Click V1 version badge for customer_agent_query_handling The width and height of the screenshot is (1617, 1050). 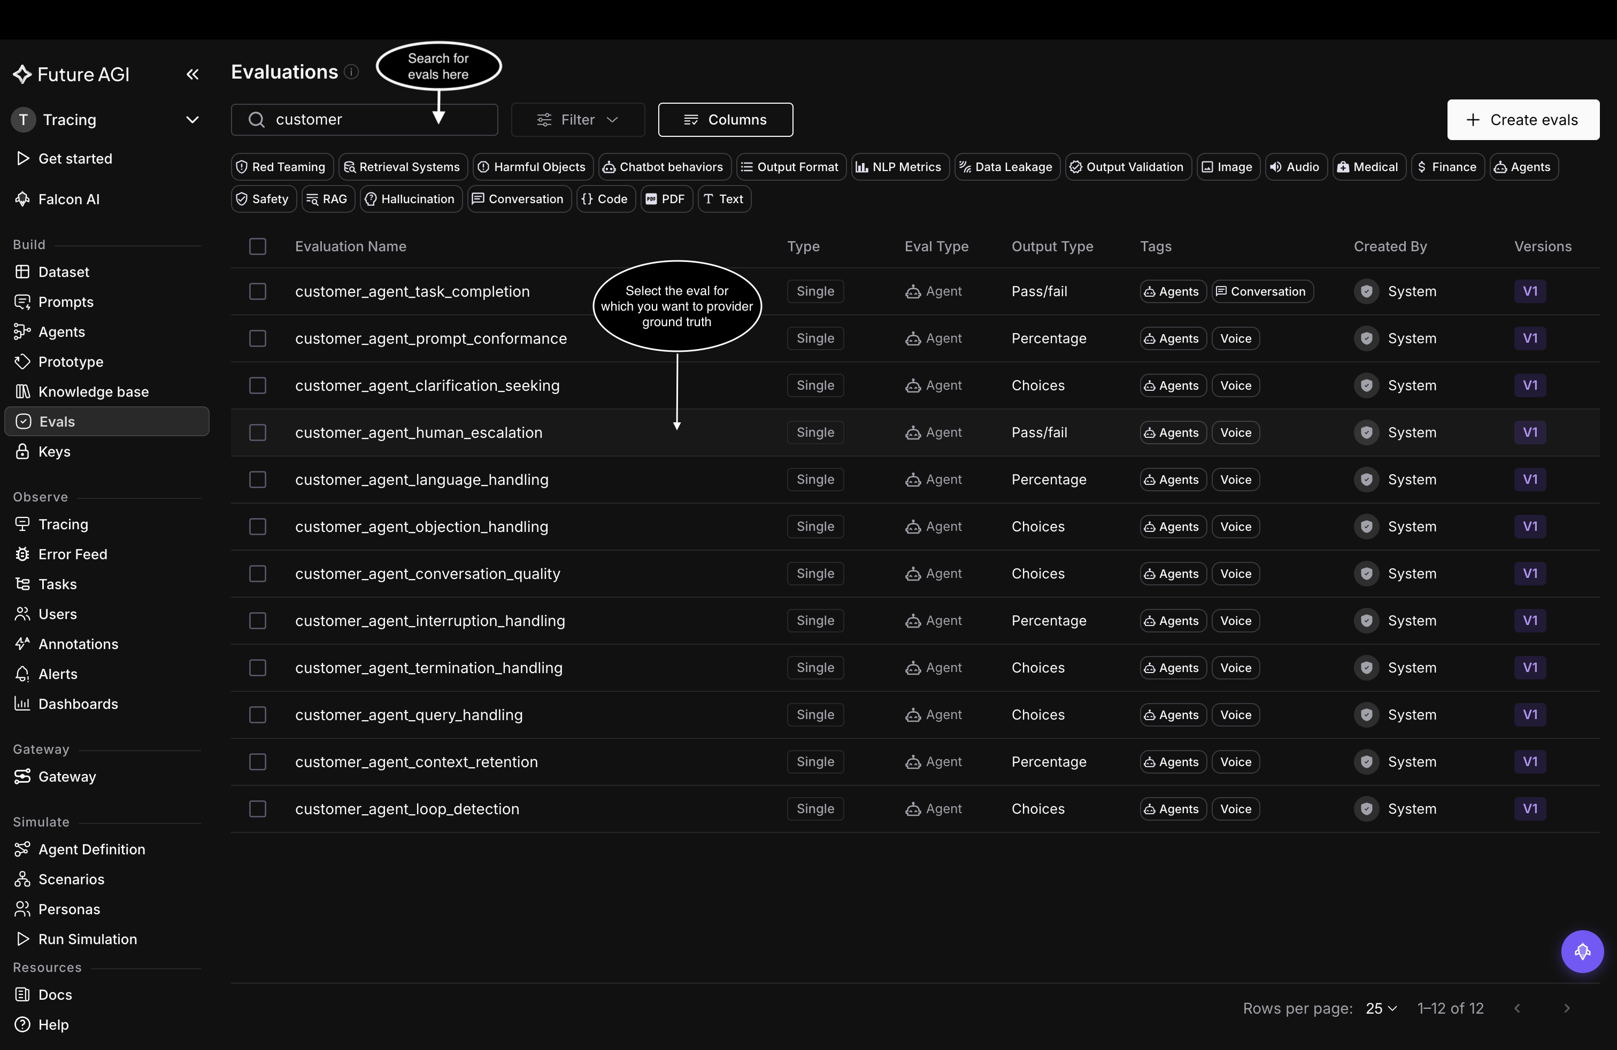[x=1530, y=714]
